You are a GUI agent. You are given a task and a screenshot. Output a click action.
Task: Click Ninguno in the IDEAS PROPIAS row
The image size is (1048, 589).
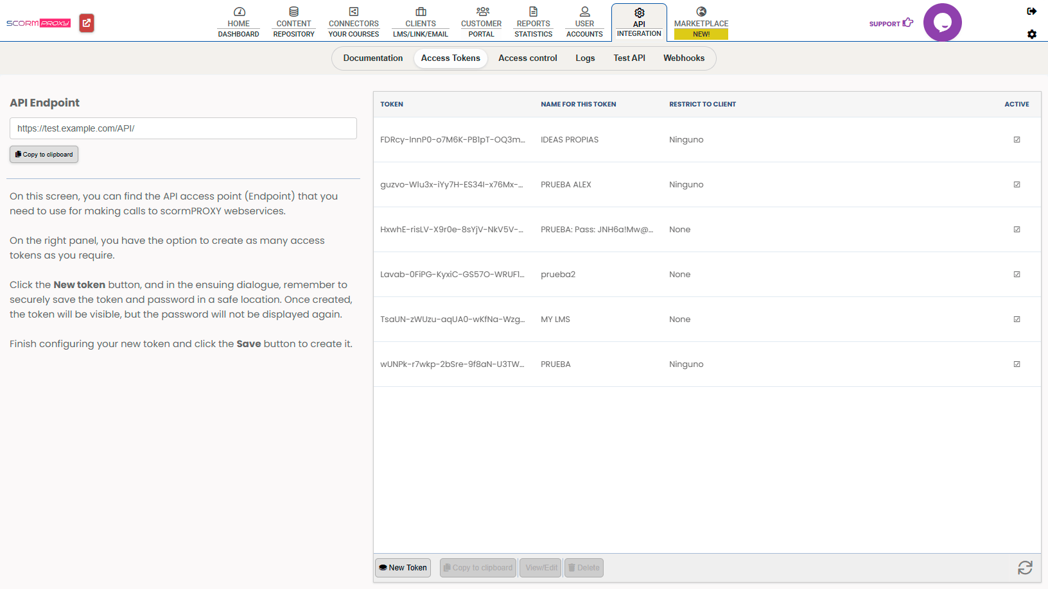click(686, 139)
